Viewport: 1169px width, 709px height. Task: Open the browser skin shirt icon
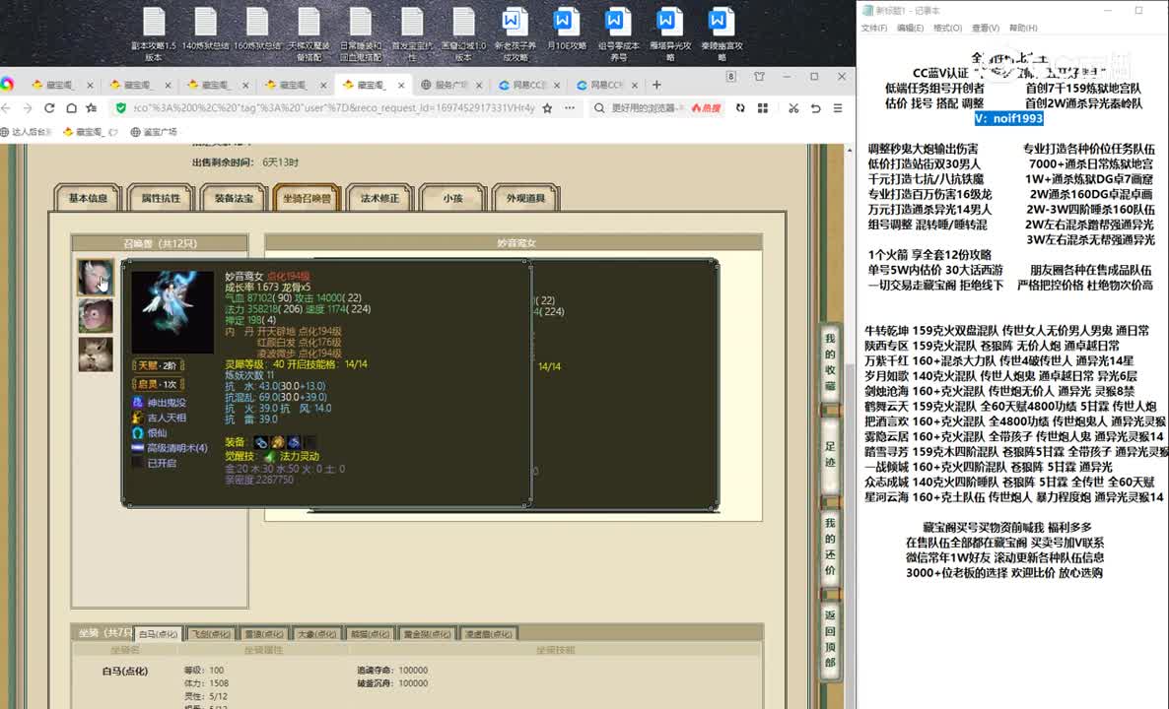(x=759, y=77)
